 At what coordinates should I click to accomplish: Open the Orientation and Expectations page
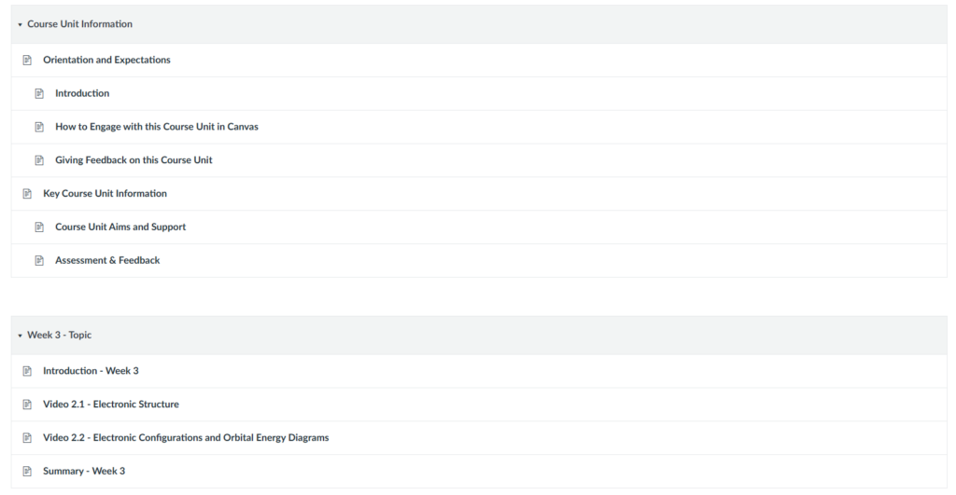[106, 60]
